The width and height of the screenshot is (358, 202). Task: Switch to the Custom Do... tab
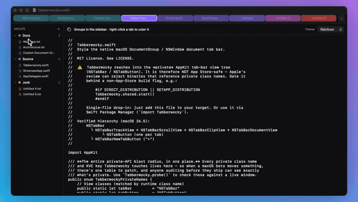click(103, 18)
